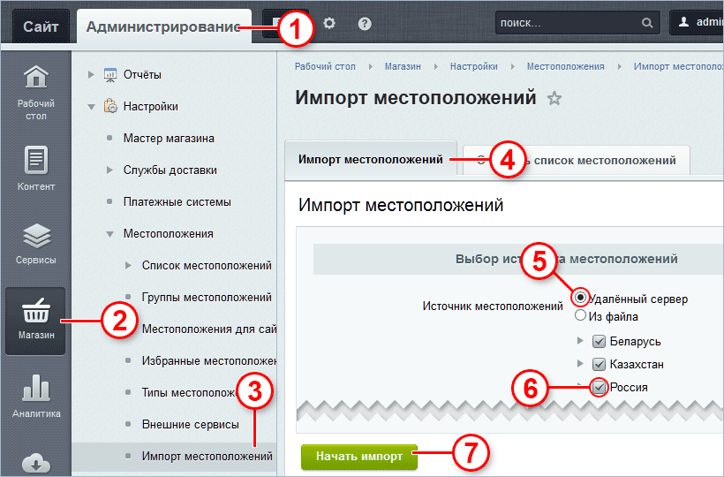Open Платежные системы menu item
The image size is (724, 477).
[x=177, y=201]
